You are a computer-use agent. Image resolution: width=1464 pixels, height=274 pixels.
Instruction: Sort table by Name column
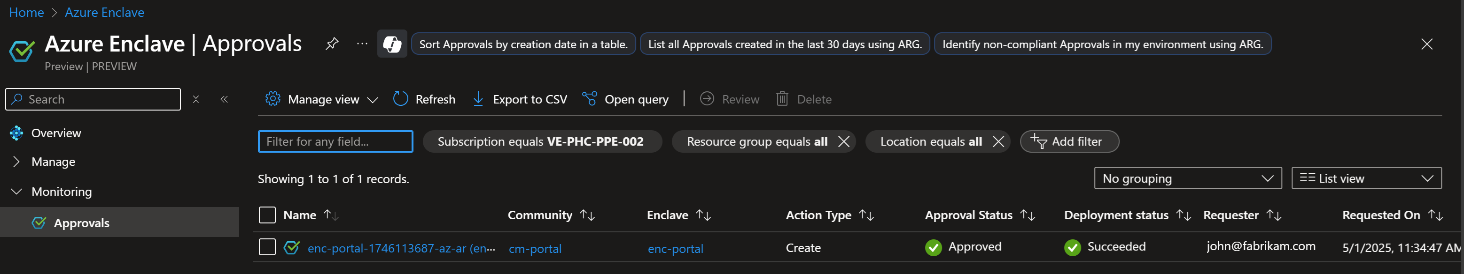coord(331,215)
